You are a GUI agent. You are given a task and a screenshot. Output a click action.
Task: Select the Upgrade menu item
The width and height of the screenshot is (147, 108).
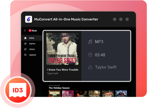click(32, 55)
